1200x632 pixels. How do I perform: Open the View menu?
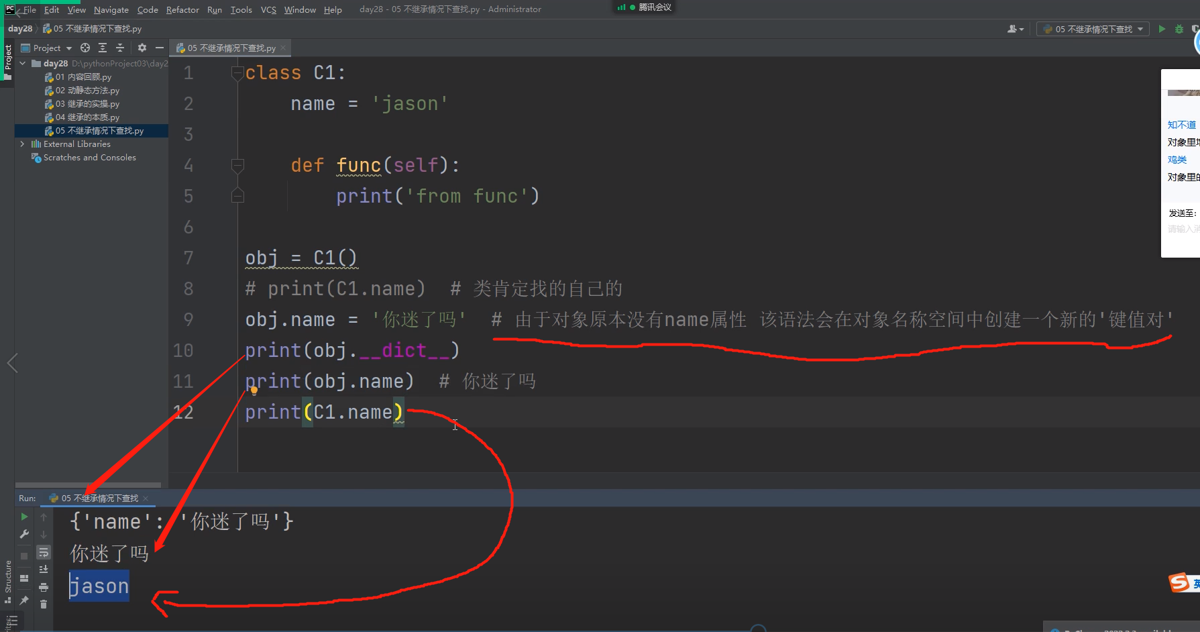[76, 9]
